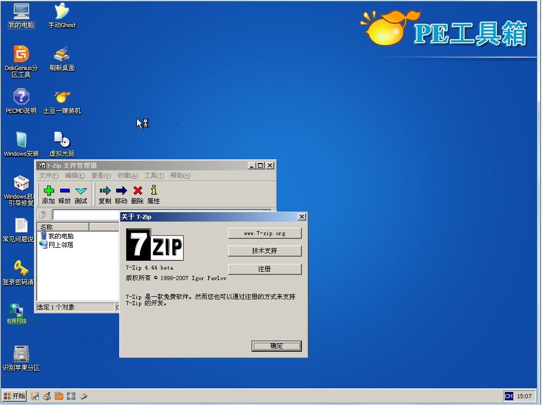Open DiskGenius分区工具 desktop shortcut

[21, 62]
